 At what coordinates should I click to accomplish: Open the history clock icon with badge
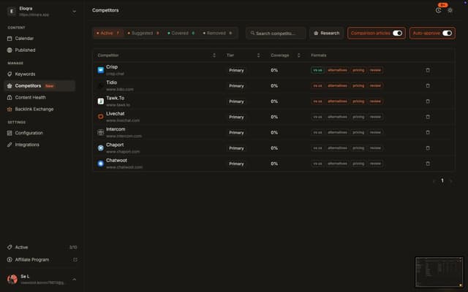click(439, 10)
